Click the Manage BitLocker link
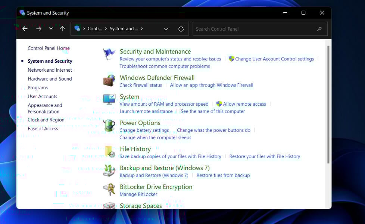 [138, 194]
